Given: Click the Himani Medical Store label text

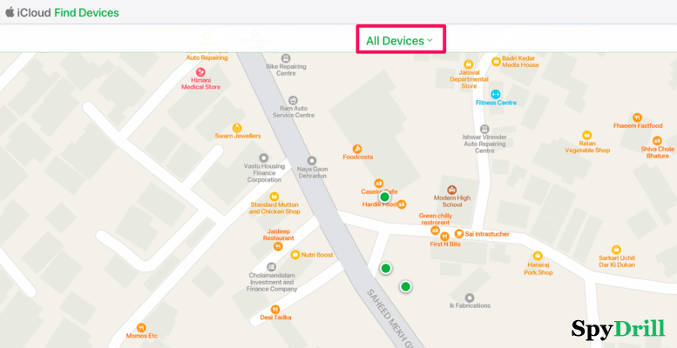Looking at the screenshot, I should (x=200, y=84).
